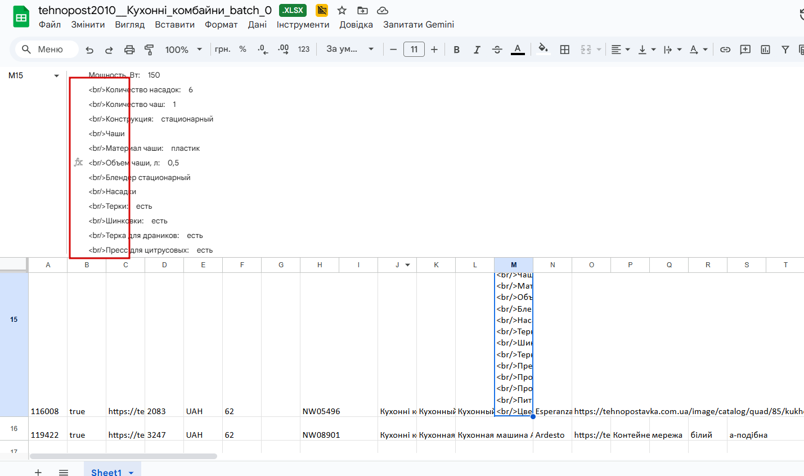This screenshot has height=476, width=804.
Task: Open the Змінити menu
Action: tap(88, 25)
